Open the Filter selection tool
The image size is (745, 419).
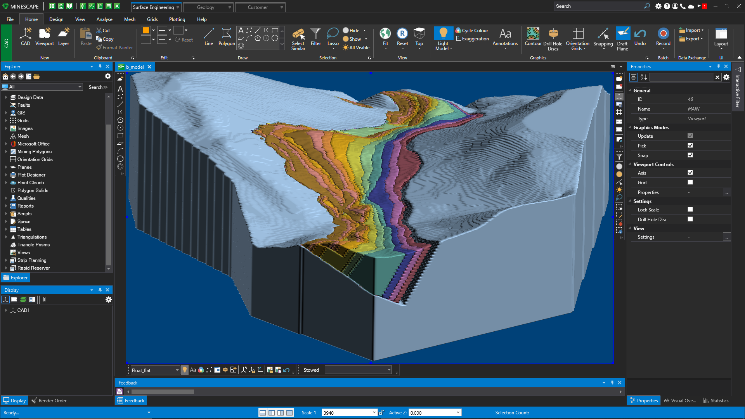tap(315, 34)
